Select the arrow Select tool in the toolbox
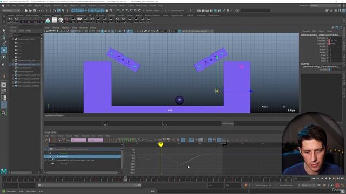 (x=4, y=31)
